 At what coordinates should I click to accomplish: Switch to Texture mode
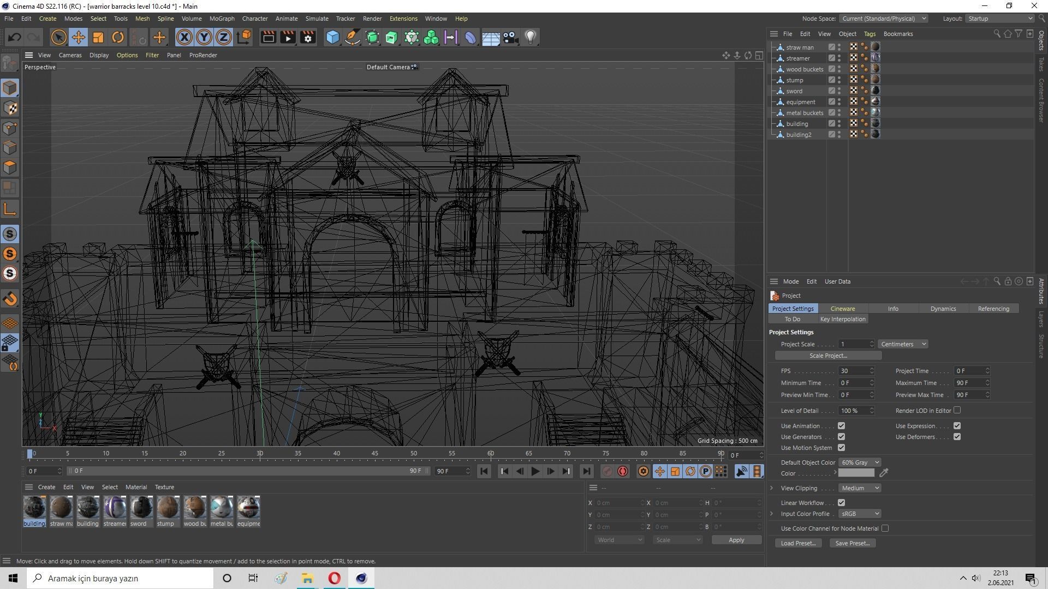10,108
